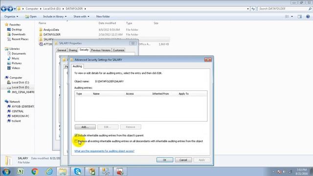
Task: Click Add... button for auditing entries
Action: point(85,127)
